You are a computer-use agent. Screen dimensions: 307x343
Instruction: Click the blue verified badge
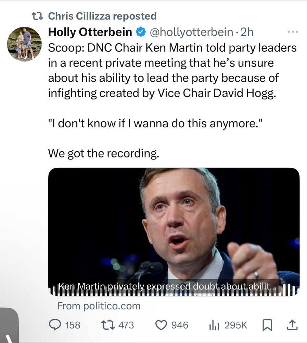click(141, 32)
